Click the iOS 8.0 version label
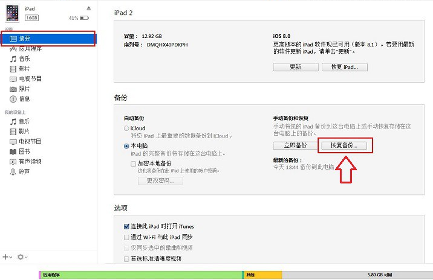 click(x=281, y=36)
